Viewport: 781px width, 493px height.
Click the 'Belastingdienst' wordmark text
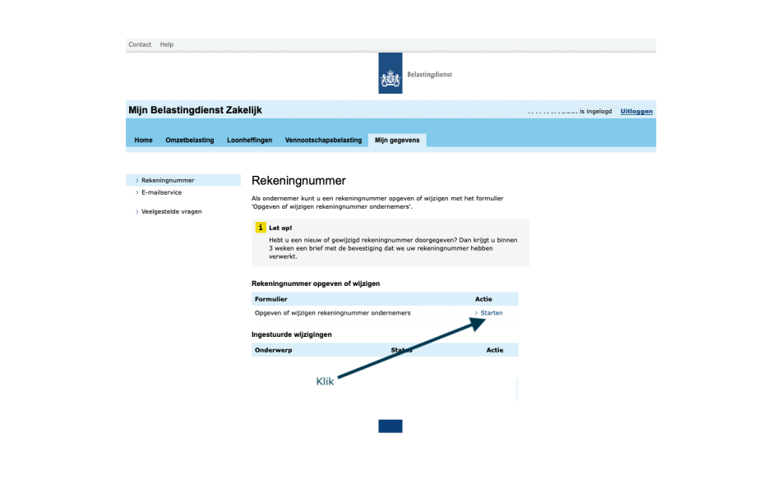[429, 74]
